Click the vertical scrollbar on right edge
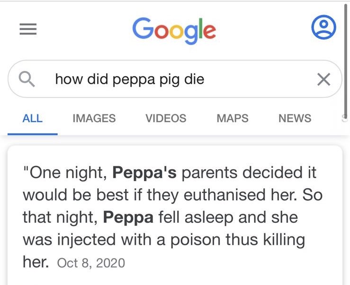 pos(347,57)
